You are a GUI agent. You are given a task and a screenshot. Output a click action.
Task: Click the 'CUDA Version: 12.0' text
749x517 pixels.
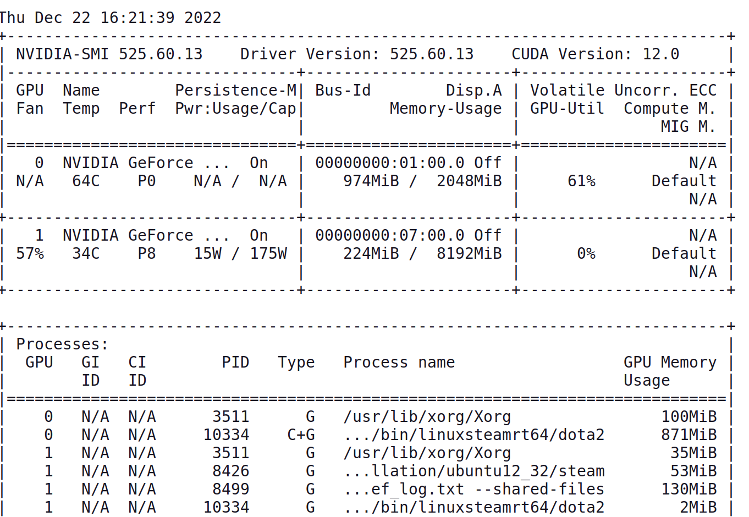596,54
